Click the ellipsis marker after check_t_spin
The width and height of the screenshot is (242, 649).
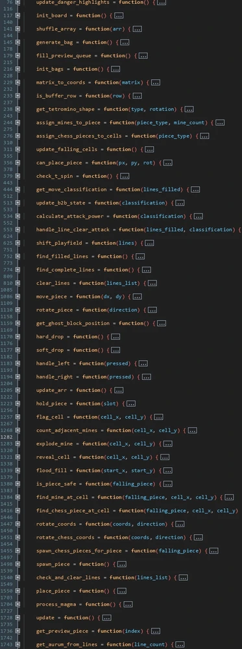click(125, 177)
